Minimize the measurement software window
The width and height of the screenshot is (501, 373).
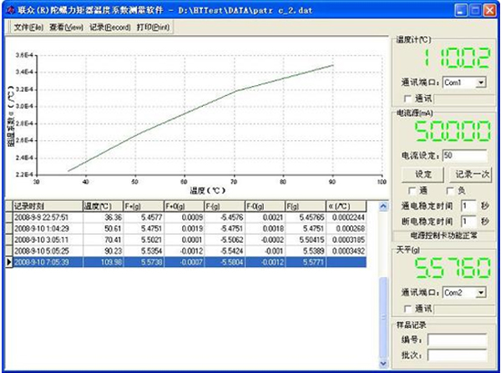(460, 9)
